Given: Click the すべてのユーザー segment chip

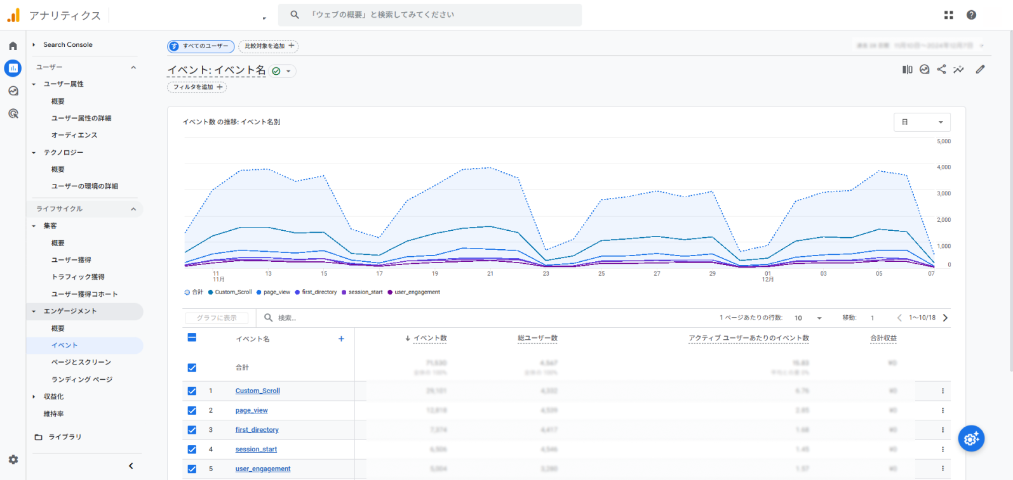Looking at the screenshot, I should pos(201,46).
